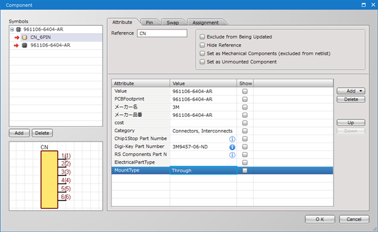This screenshot has height=232, width=378.
Task: Select the cost attribute name cell
Action: [x=140, y=123]
